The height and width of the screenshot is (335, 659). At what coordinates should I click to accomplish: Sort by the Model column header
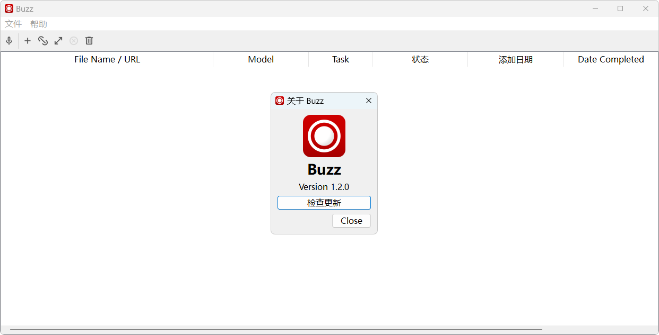point(261,59)
